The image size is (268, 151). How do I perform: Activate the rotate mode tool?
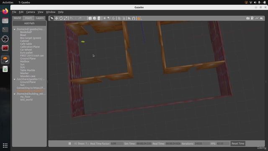[x=61, y=18]
